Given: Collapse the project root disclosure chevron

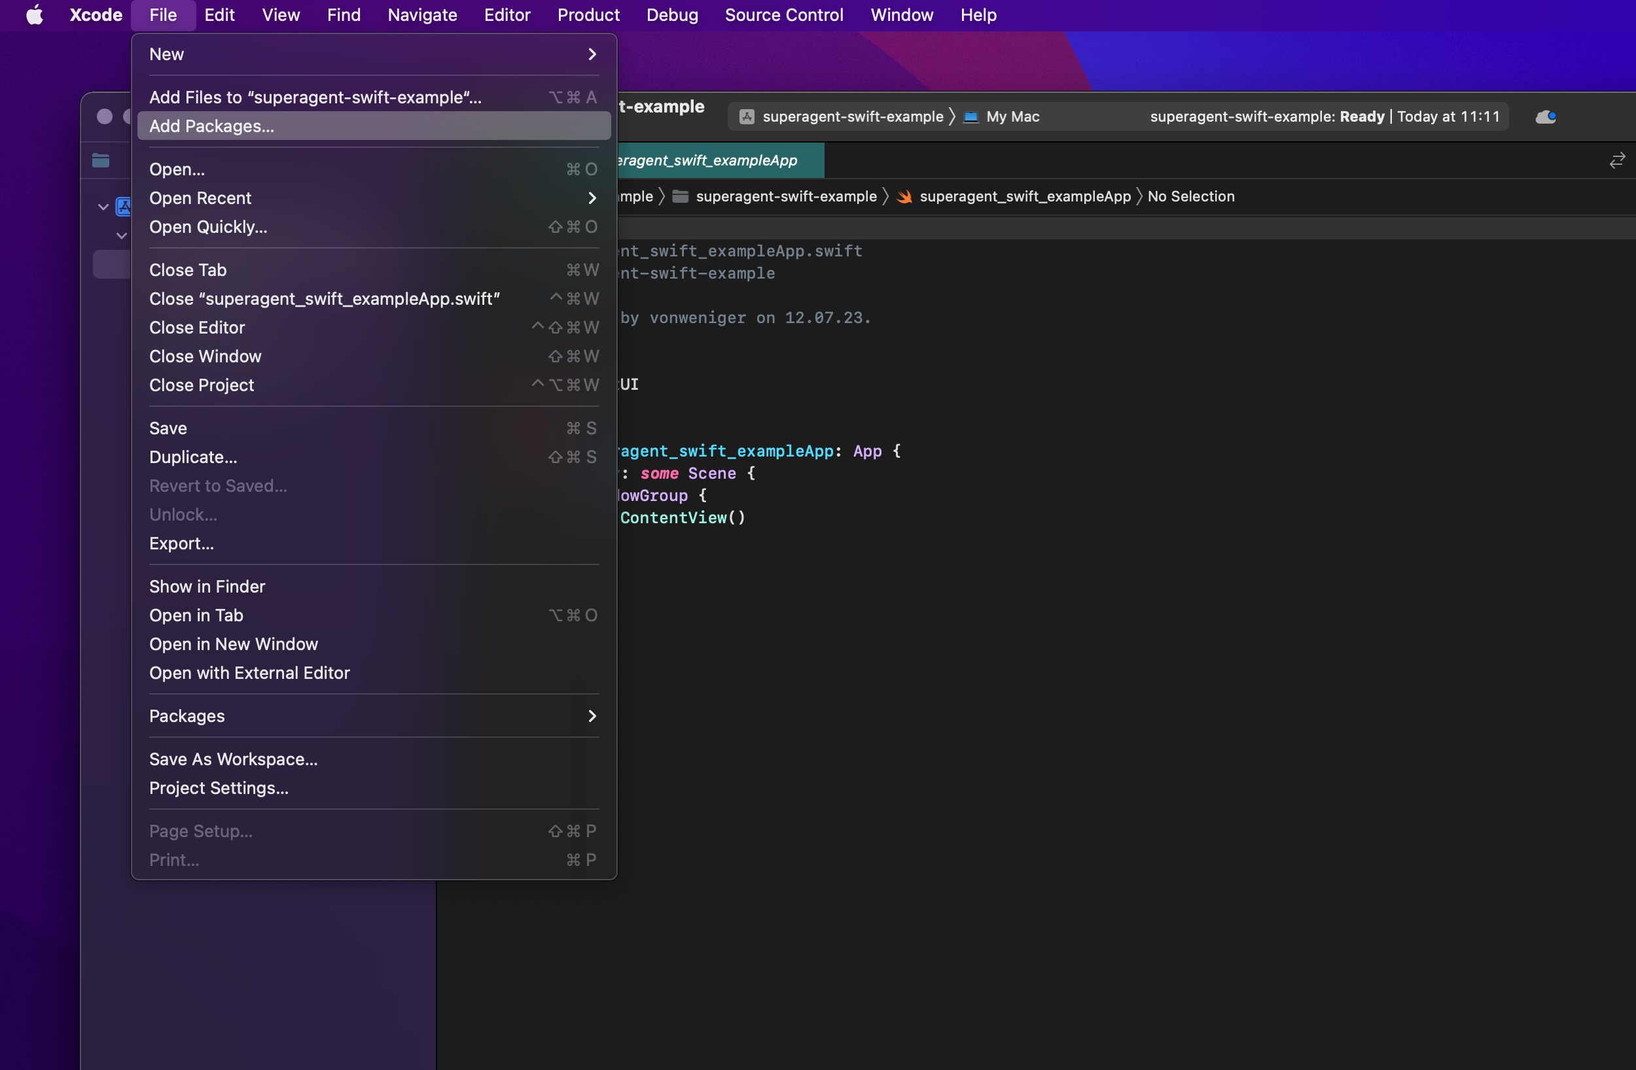Looking at the screenshot, I should coord(103,207).
